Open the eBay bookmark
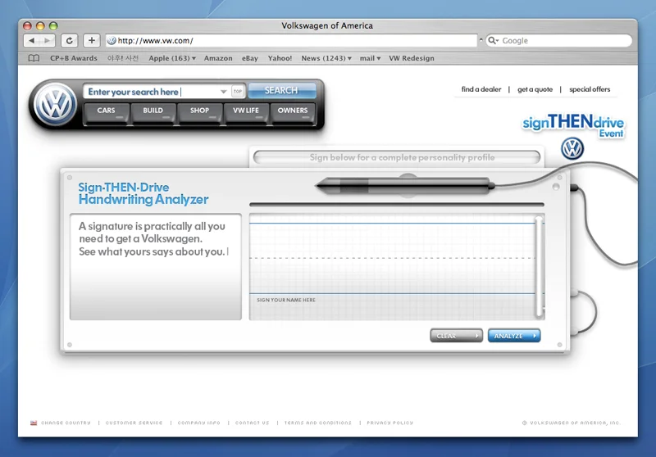The height and width of the screenshot is (457, 656). pyautogui.click(x=250, y=58)
